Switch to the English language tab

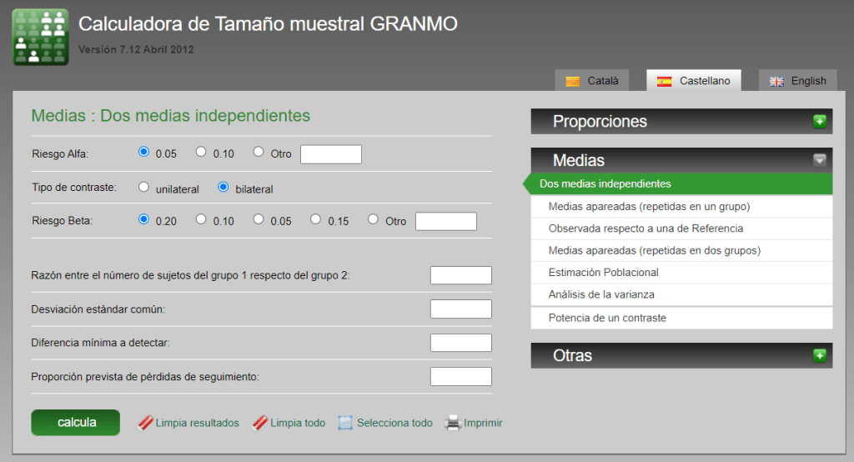pos(798,81)
